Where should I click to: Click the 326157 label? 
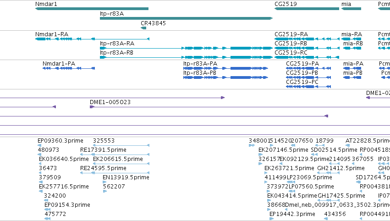click(269, 159)
